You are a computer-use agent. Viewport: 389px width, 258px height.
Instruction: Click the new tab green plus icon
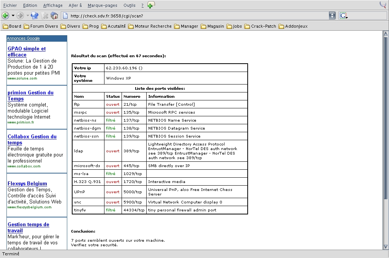click(x=151, y=5)
